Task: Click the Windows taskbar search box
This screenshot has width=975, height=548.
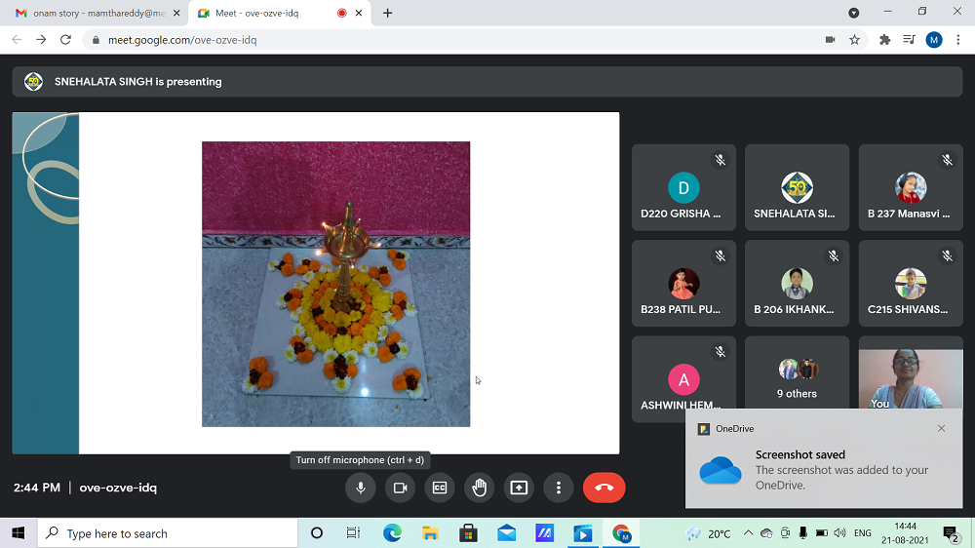Action: point(168,533)
